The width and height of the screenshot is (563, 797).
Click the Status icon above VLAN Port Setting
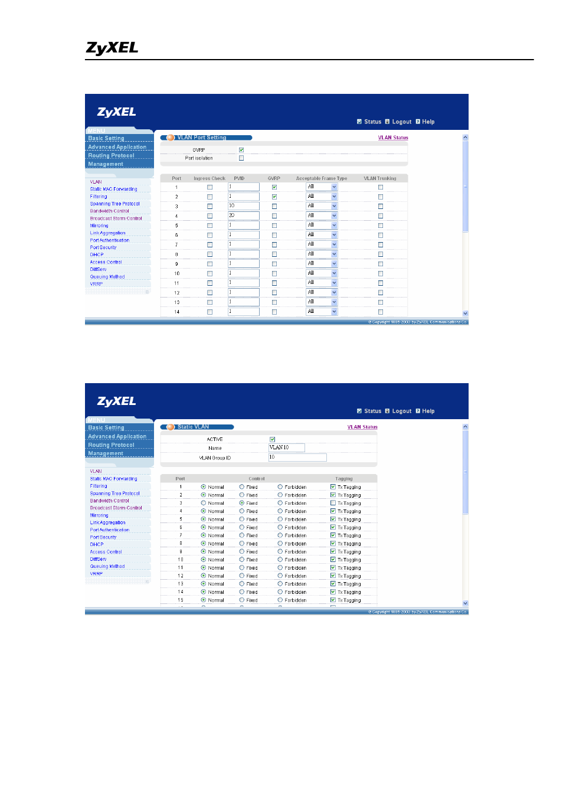point(359,122)
